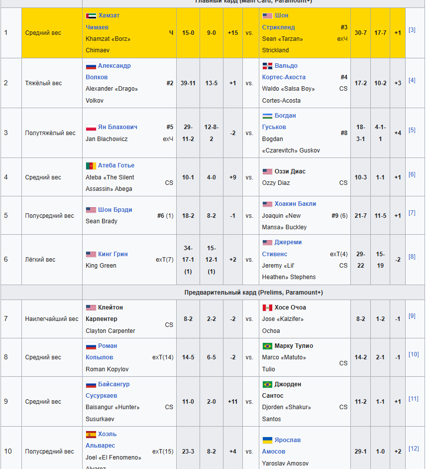432x469 pixels.
Task: Jump to citation [12]
Action: pos(414,449)
